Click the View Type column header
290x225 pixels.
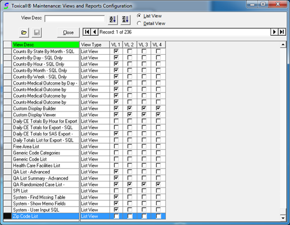[x=95, y=45]
